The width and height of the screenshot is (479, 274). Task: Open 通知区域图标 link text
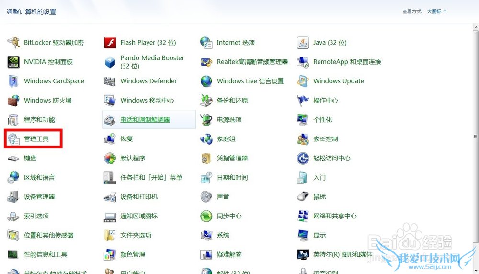coord(139,216)
